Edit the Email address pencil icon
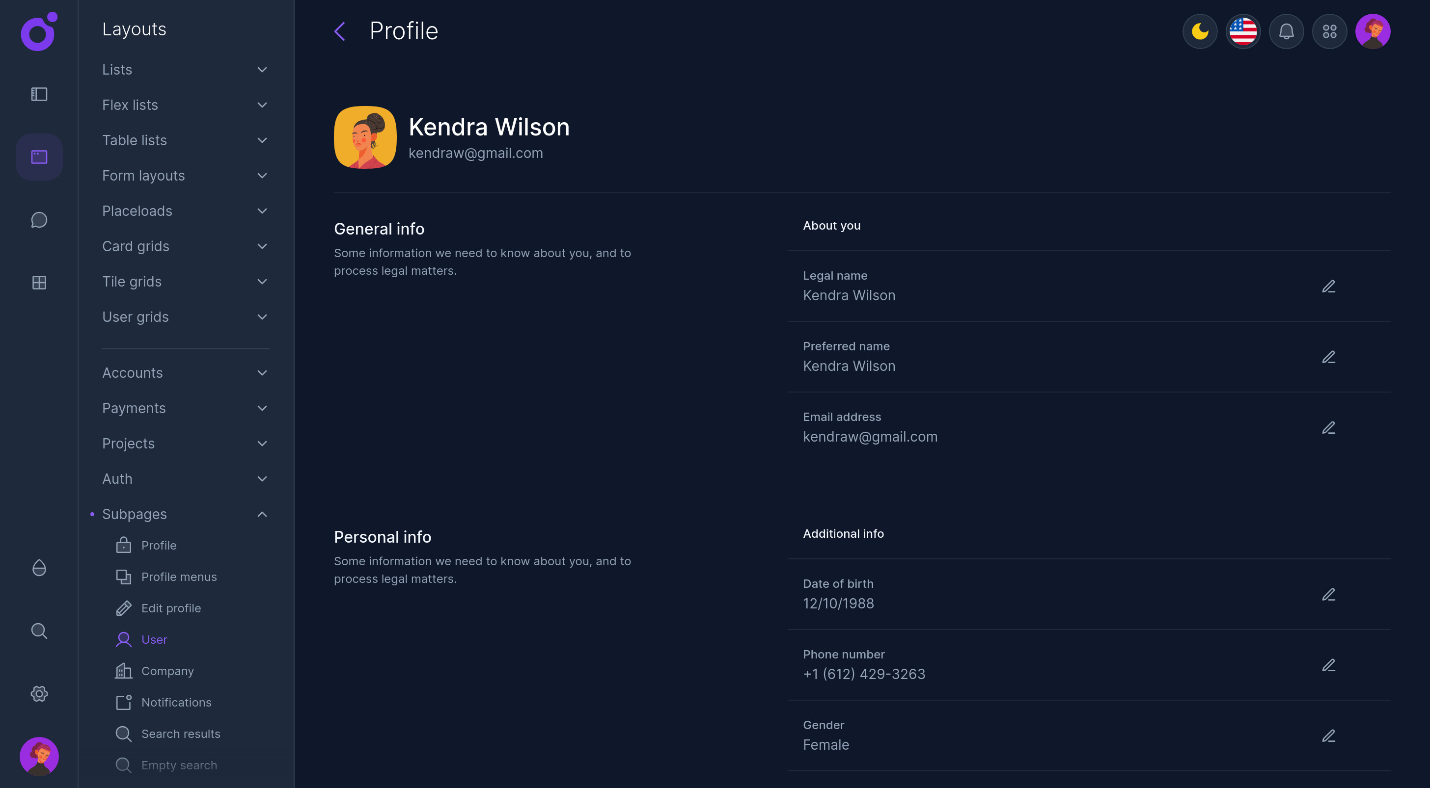Viewport: 1430px width, 788px height. pos(1328,427)
